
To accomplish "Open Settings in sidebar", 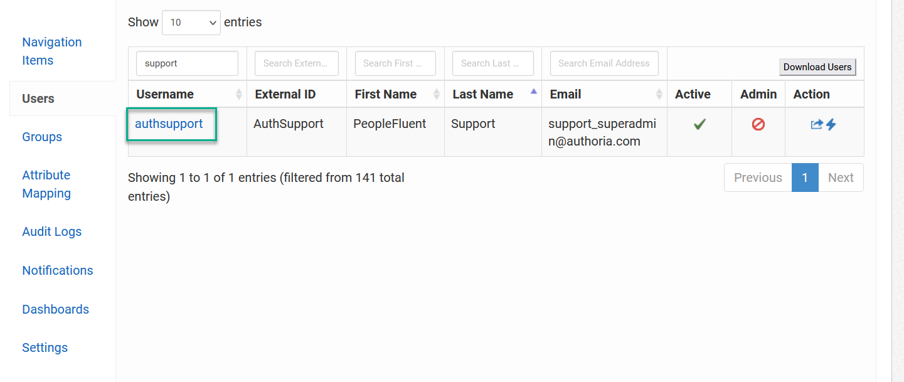I will [x=45, y=348].
